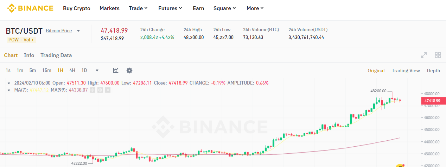Click the 48200.00 high marker on chart

378,91
